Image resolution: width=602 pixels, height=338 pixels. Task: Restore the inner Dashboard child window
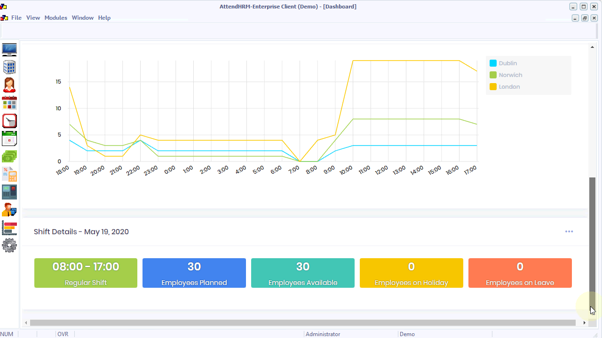[585, 18]
